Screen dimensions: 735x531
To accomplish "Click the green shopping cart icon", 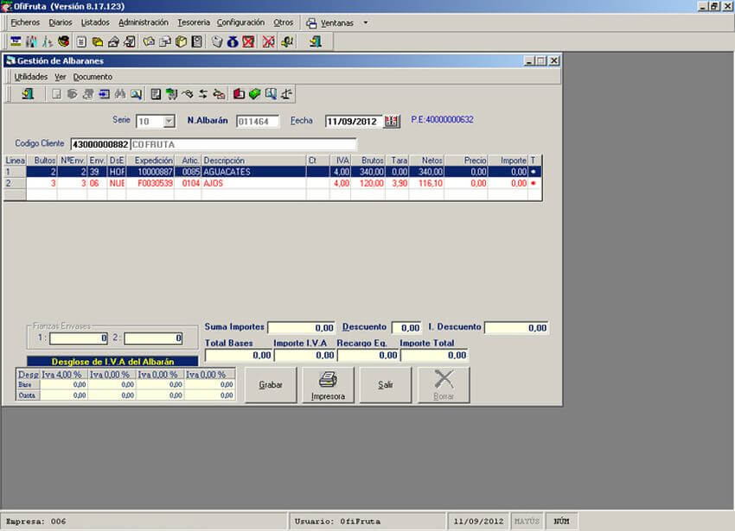I will (171, 94).
